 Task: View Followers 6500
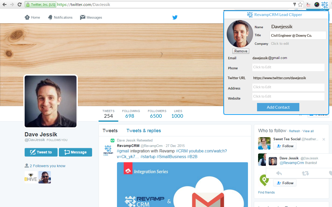157,114
